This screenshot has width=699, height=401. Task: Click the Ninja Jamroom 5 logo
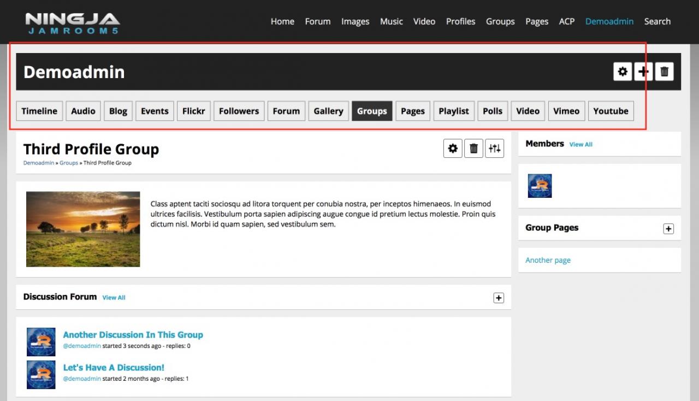[x=72, y=23]
